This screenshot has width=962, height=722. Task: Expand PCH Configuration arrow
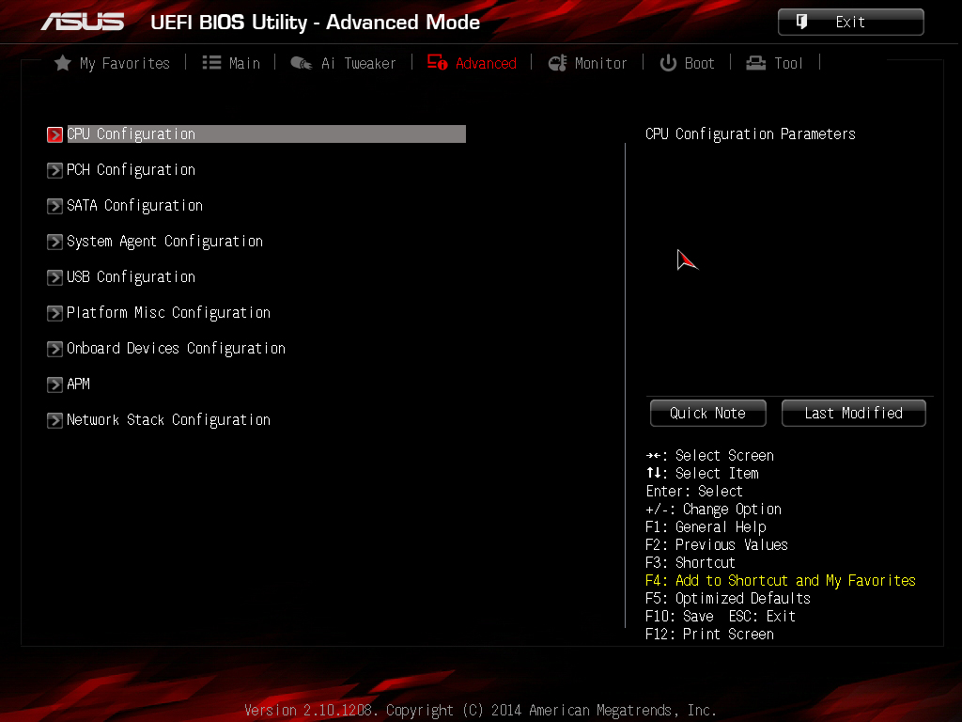click(x=54, y=170)
